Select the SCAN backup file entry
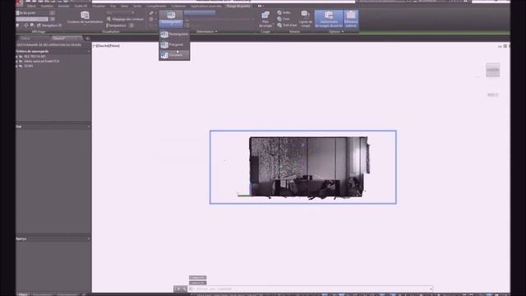 pos(28,66)
